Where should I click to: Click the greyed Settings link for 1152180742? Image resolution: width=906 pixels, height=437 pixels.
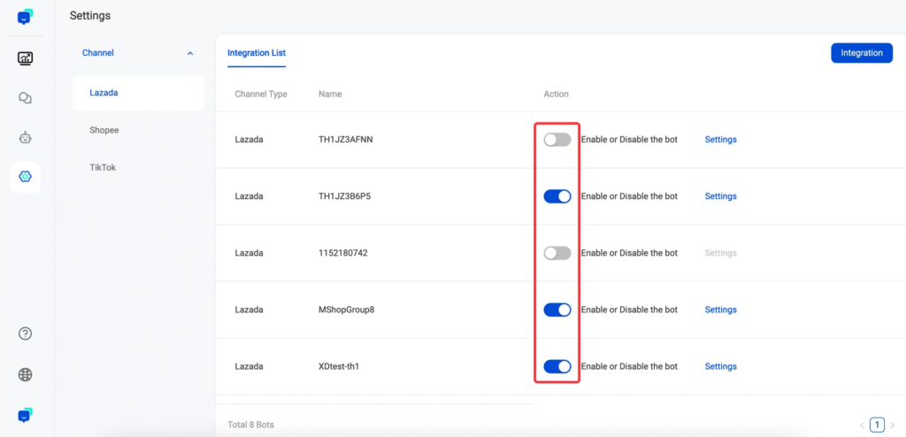[720, 253]
